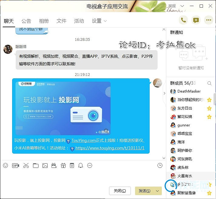Select member 火星有水
Image resolution: width=216 pixels, height=199 pixels.
191,176
